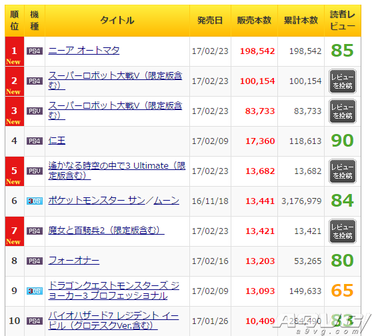372x336 pixels.
Task: Open 魔女と百騎兵2 title link
Action: coord(106,231)
